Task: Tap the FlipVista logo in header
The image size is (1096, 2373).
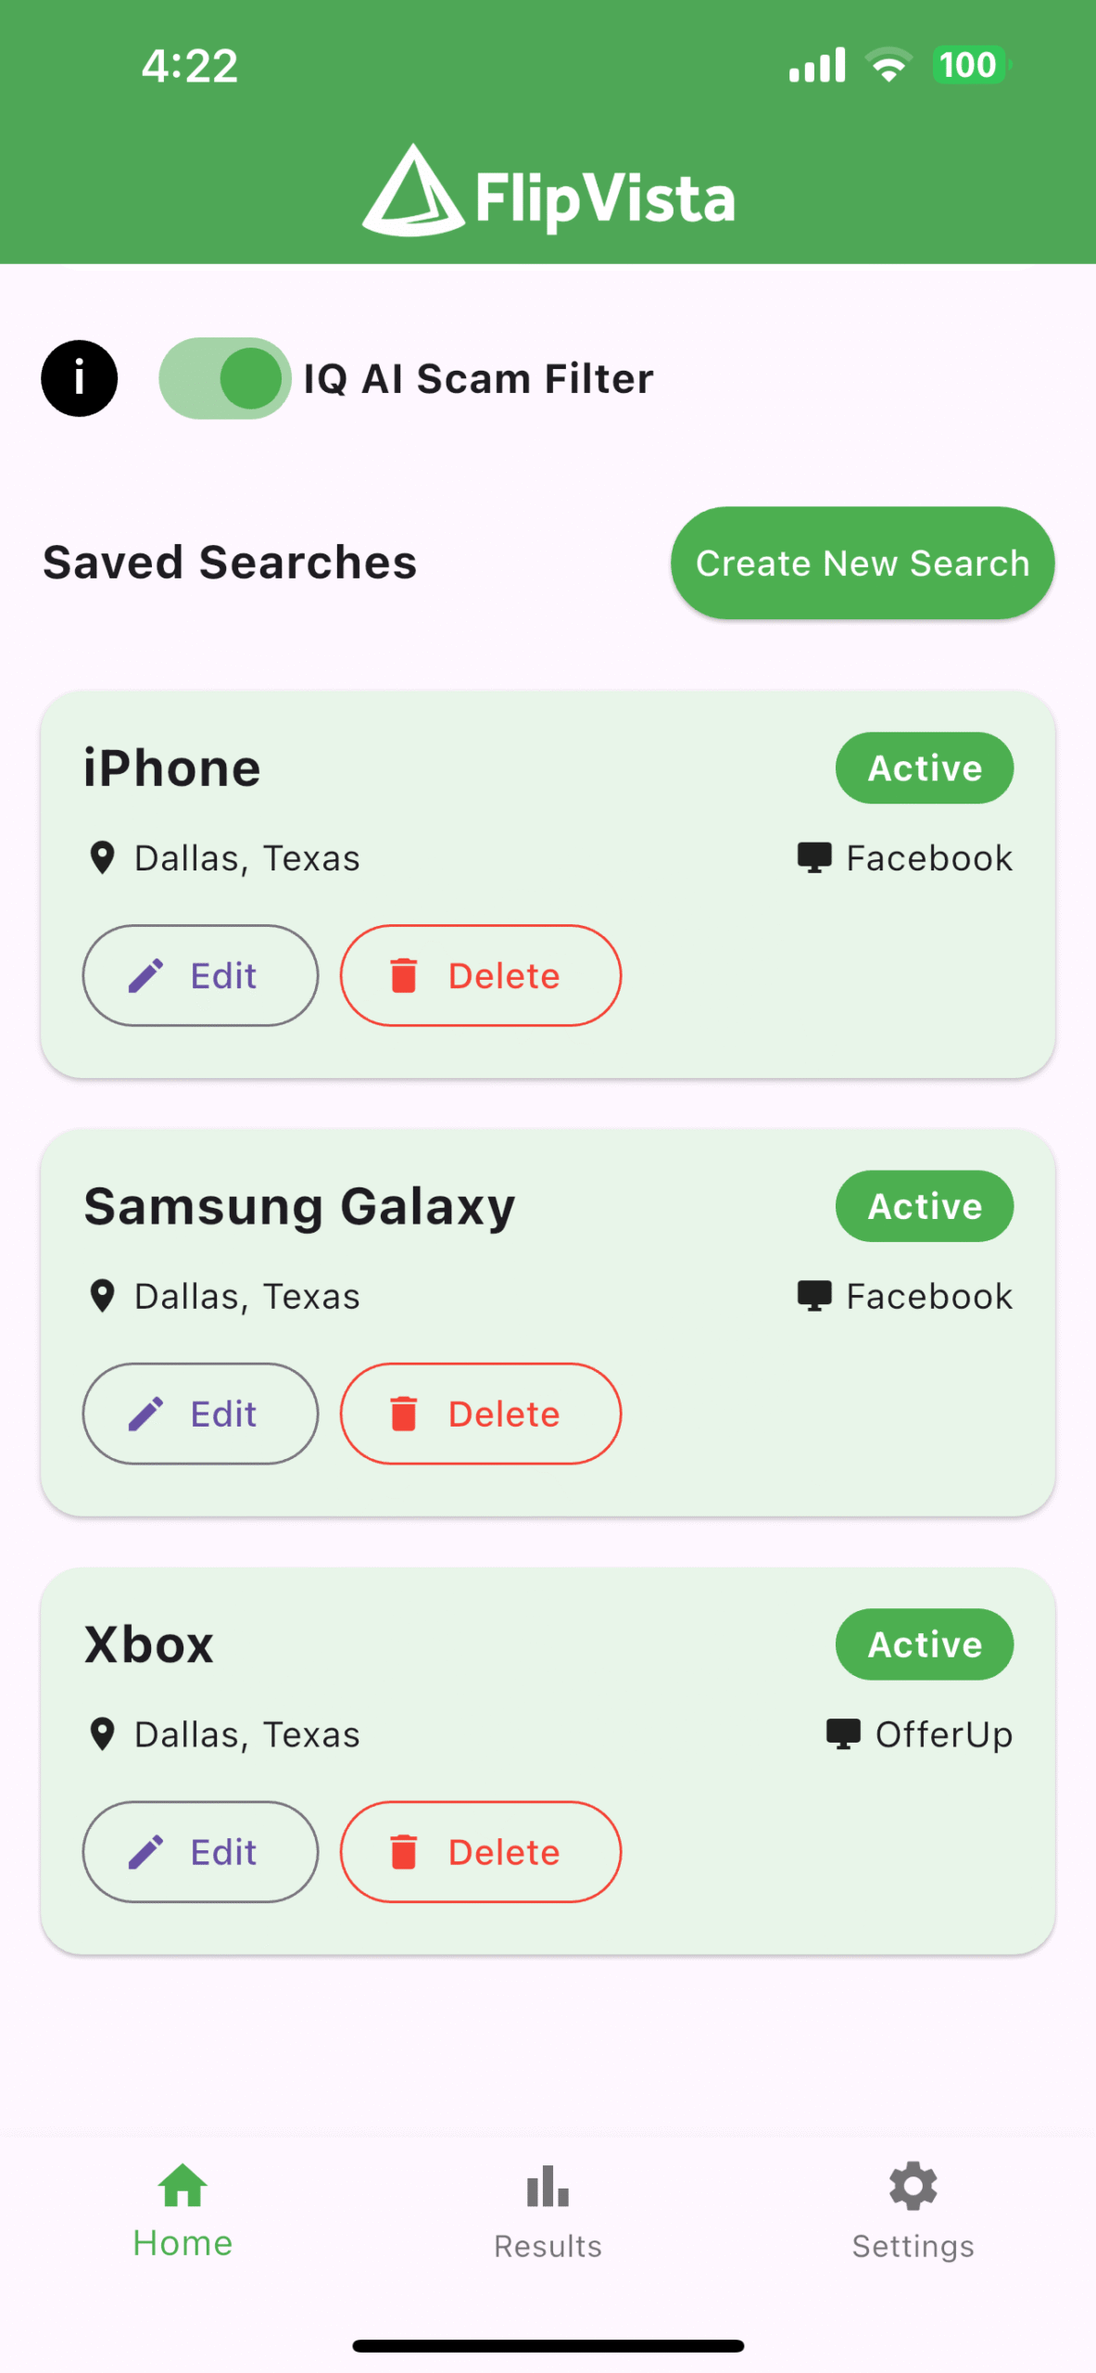Action: 548,192
